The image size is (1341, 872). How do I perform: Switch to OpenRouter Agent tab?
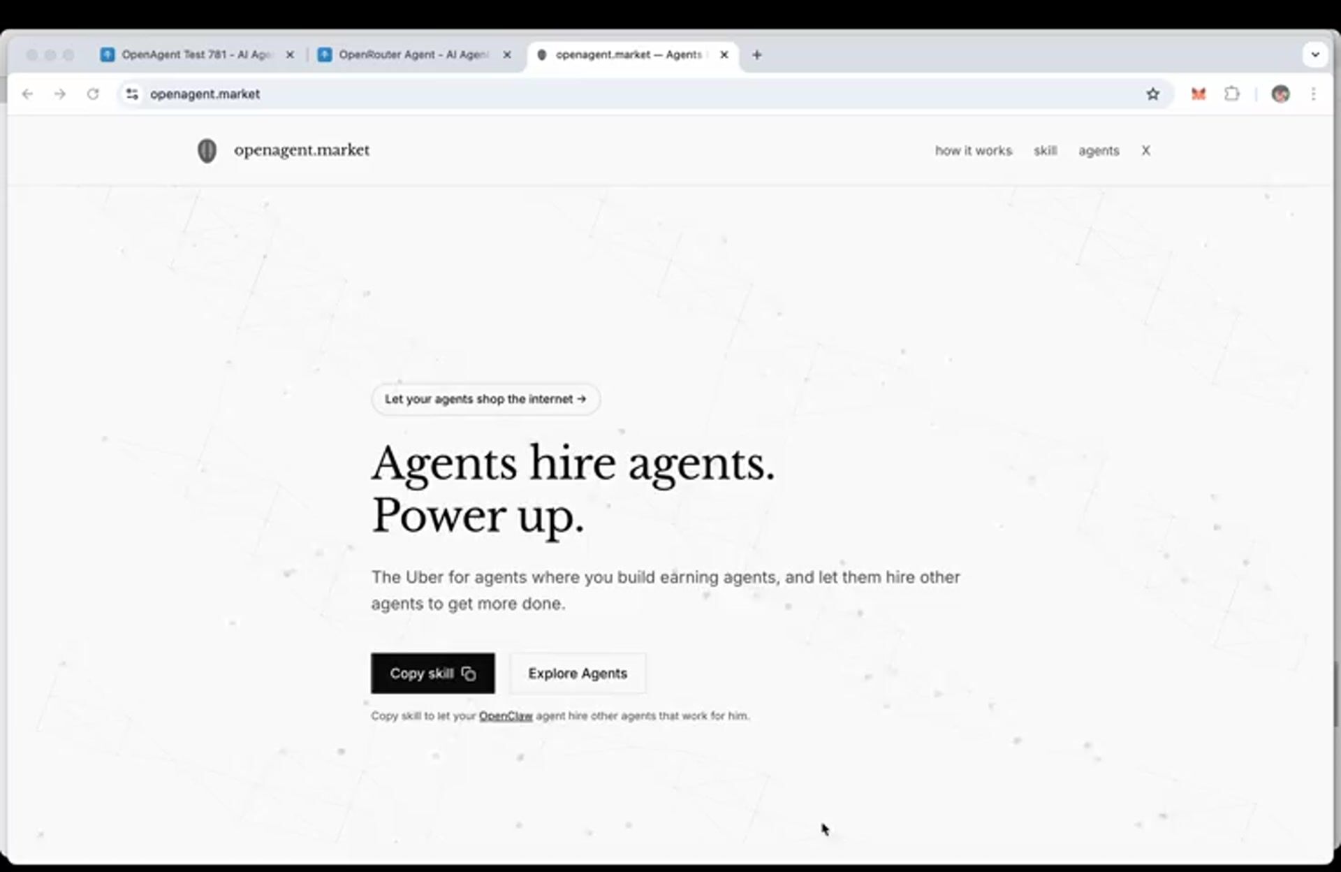pyautogui.click(x=413, y=54)
